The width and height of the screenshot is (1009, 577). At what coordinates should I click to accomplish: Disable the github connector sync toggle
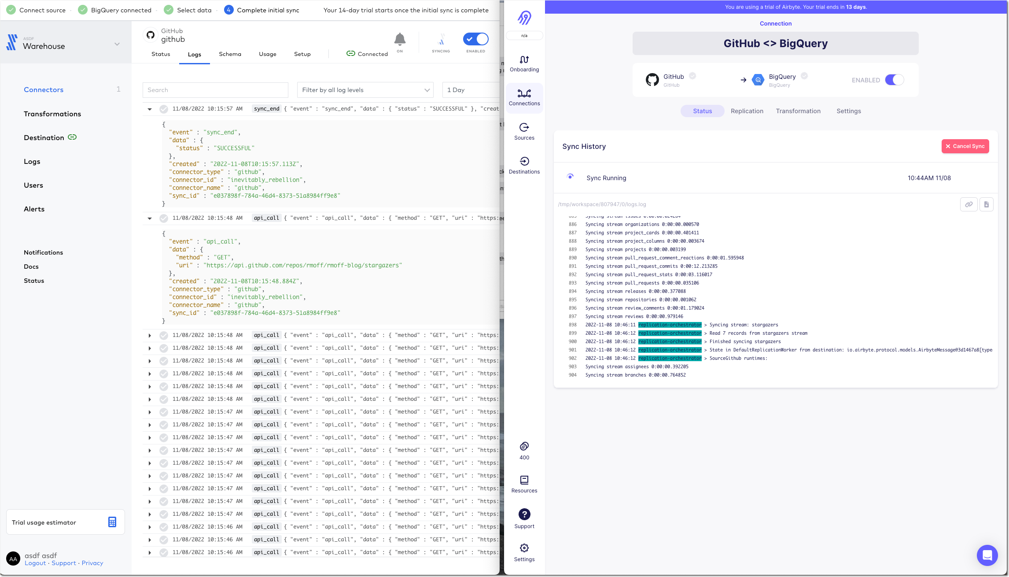coord(475,39)
